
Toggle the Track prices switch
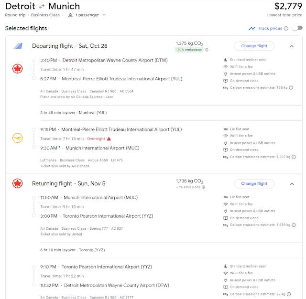pyautogui.click(x=297, y=28)
